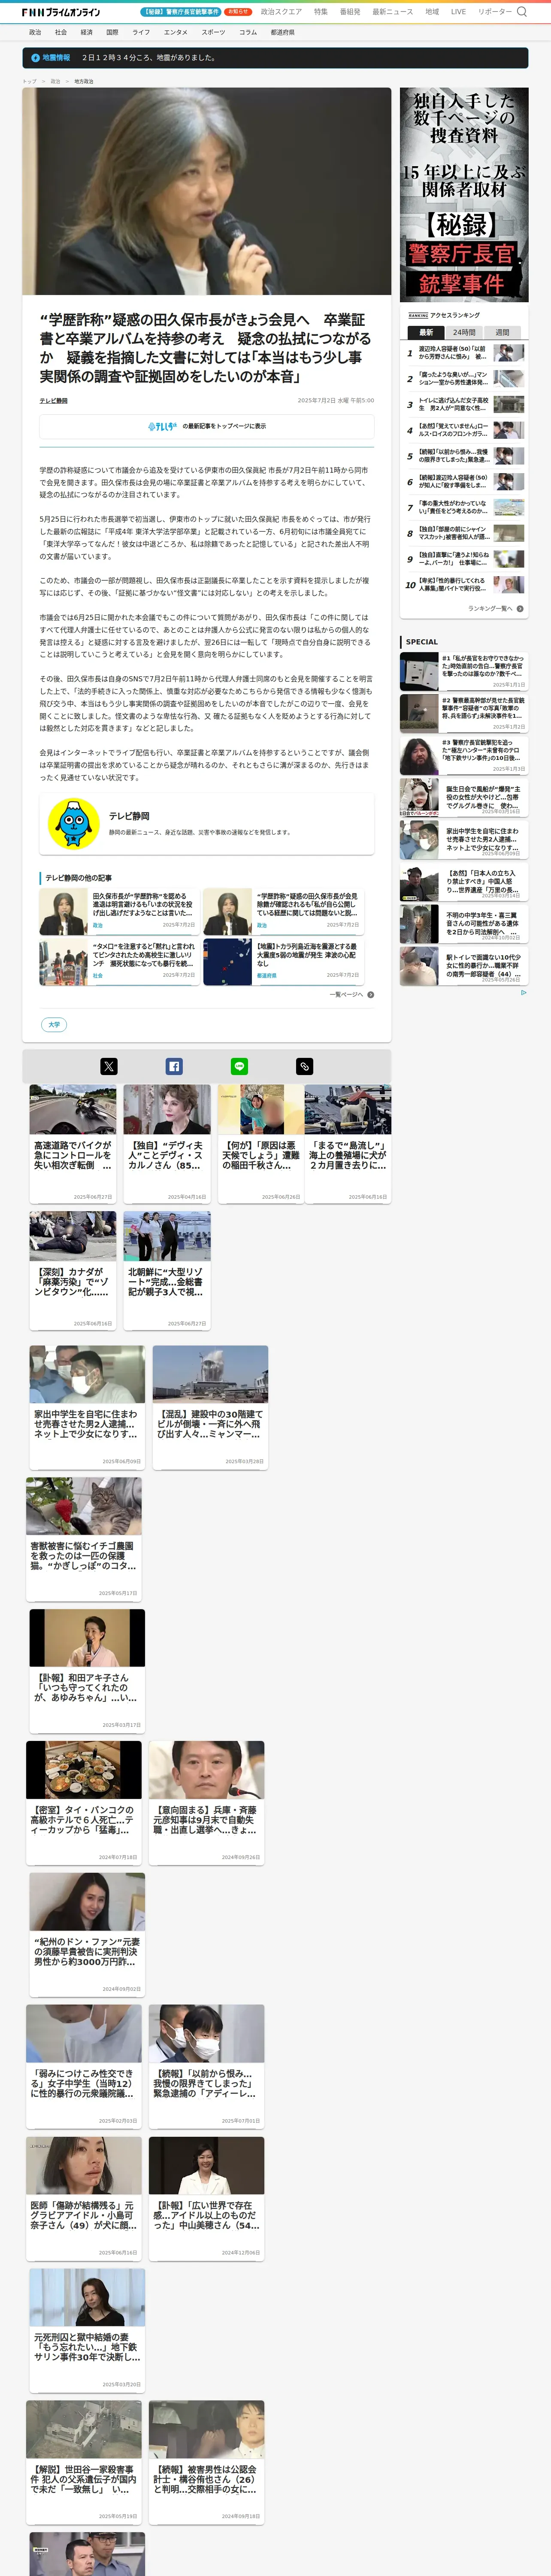Open the SPECIAL item 不明の中学3年生・喜三翼さん
The width and height of the screenshot is (551, 2576).
(x=464, y=923)
